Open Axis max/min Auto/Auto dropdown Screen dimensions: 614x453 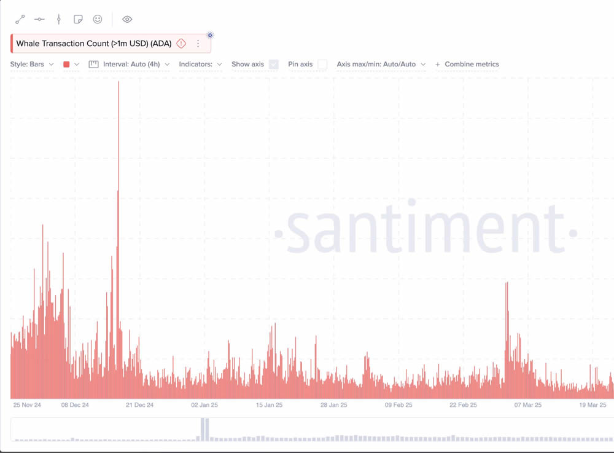(381, 65)
